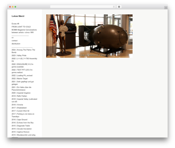The width and height of the screenshot is (175, 148).
Task: Go to the distribution page
Action: pos(16,44)
